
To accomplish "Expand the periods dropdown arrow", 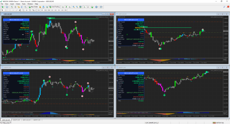I will pos(98,7).
